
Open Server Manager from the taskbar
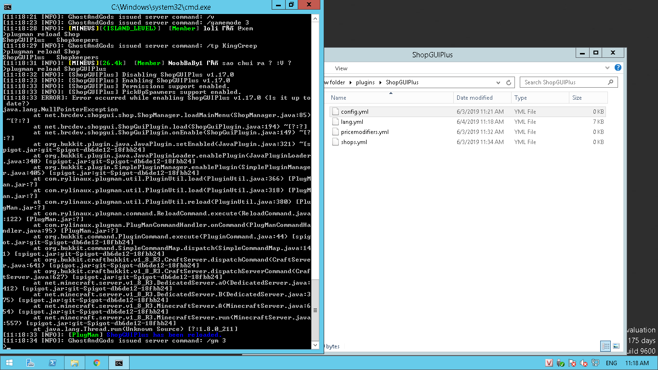tap(30, 363)
